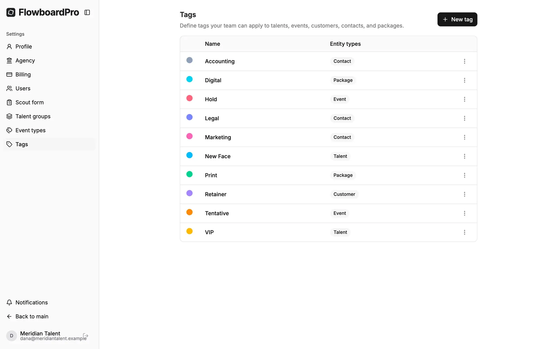This screenshot has height=349, width=558.
Task: Open the three-dot menu for Digital tag
Action: pyautogui.click(x=465, y=80)
